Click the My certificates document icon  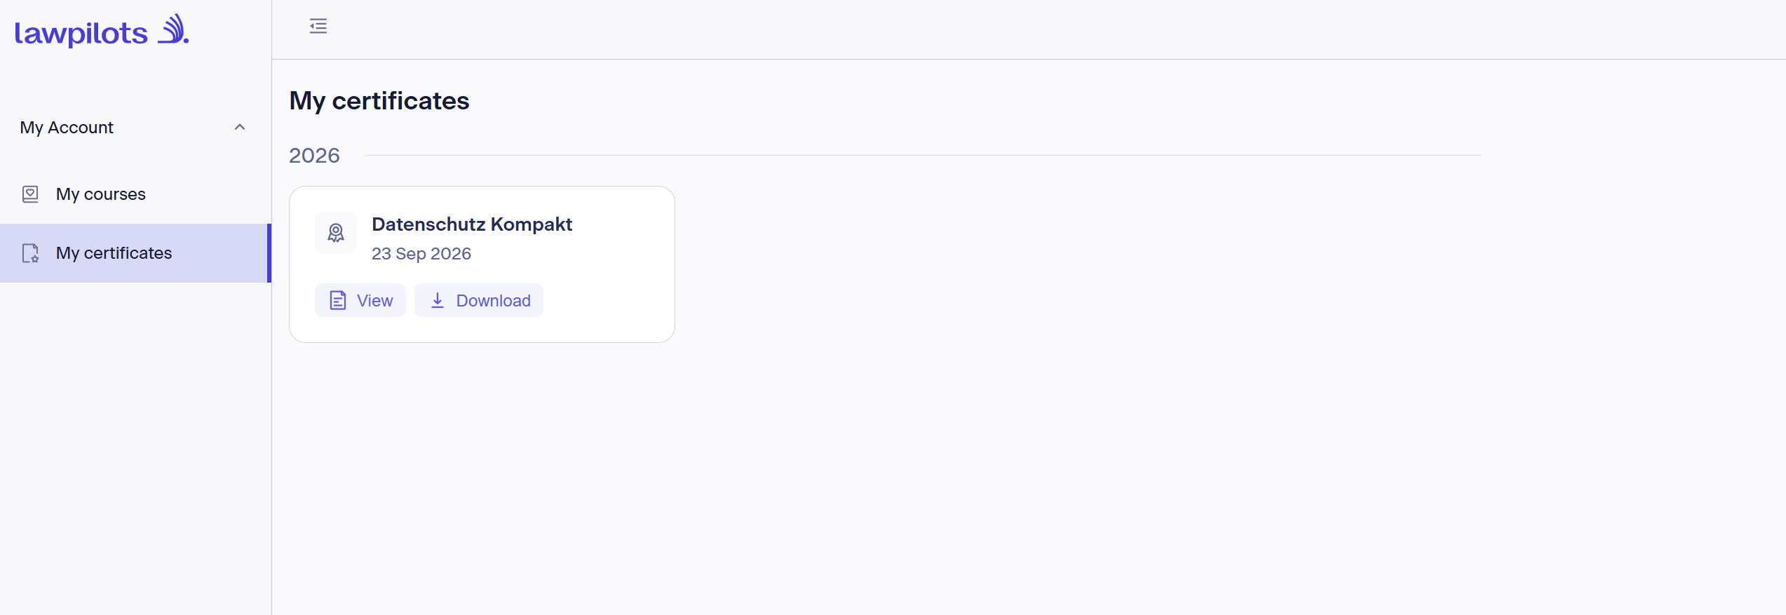coord(31,253)
